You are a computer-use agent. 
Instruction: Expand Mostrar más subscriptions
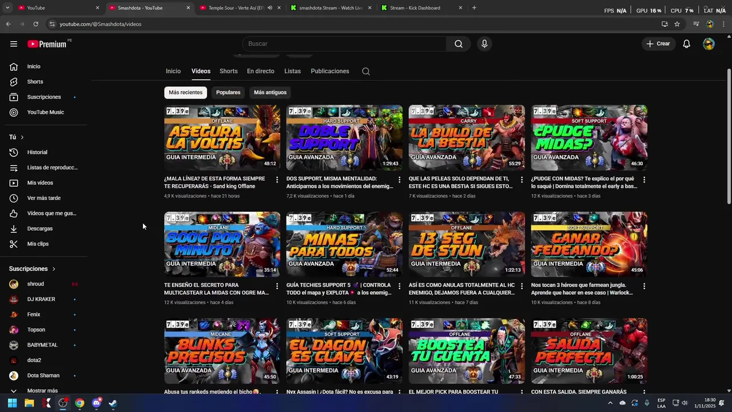click(x=43, y=391)
